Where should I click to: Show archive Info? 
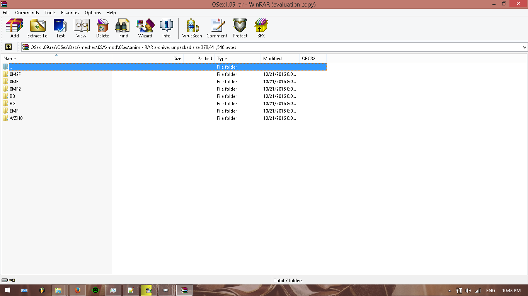pos(166,28)
